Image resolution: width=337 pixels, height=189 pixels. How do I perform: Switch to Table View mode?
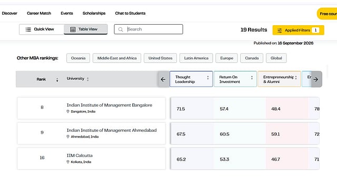coord(85,29)
